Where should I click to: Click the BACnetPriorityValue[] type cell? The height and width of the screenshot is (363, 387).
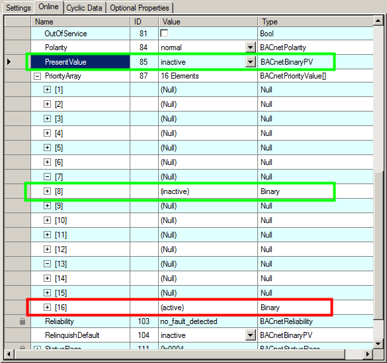[316, 76]
